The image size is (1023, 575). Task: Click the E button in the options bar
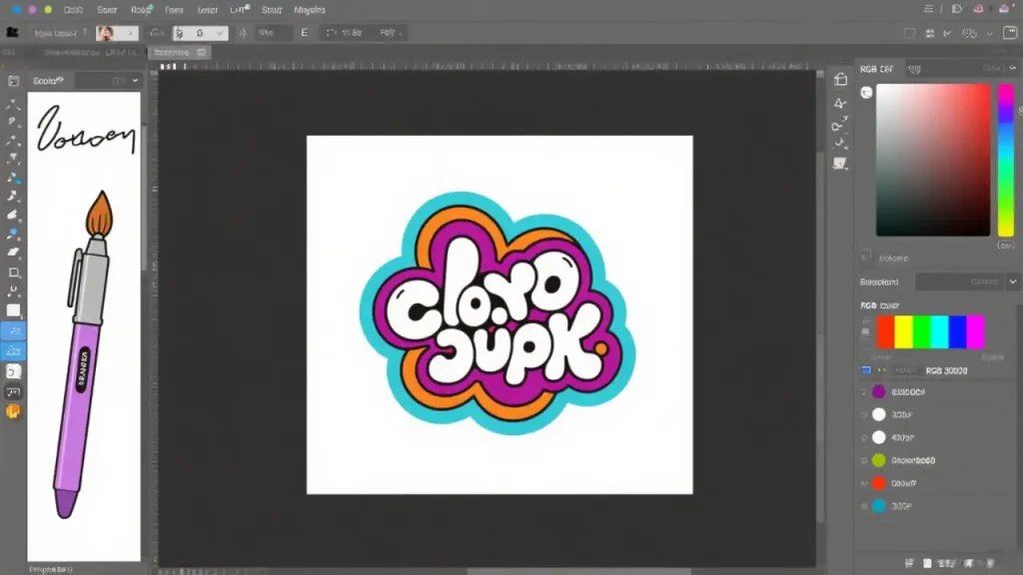point(305,32)
